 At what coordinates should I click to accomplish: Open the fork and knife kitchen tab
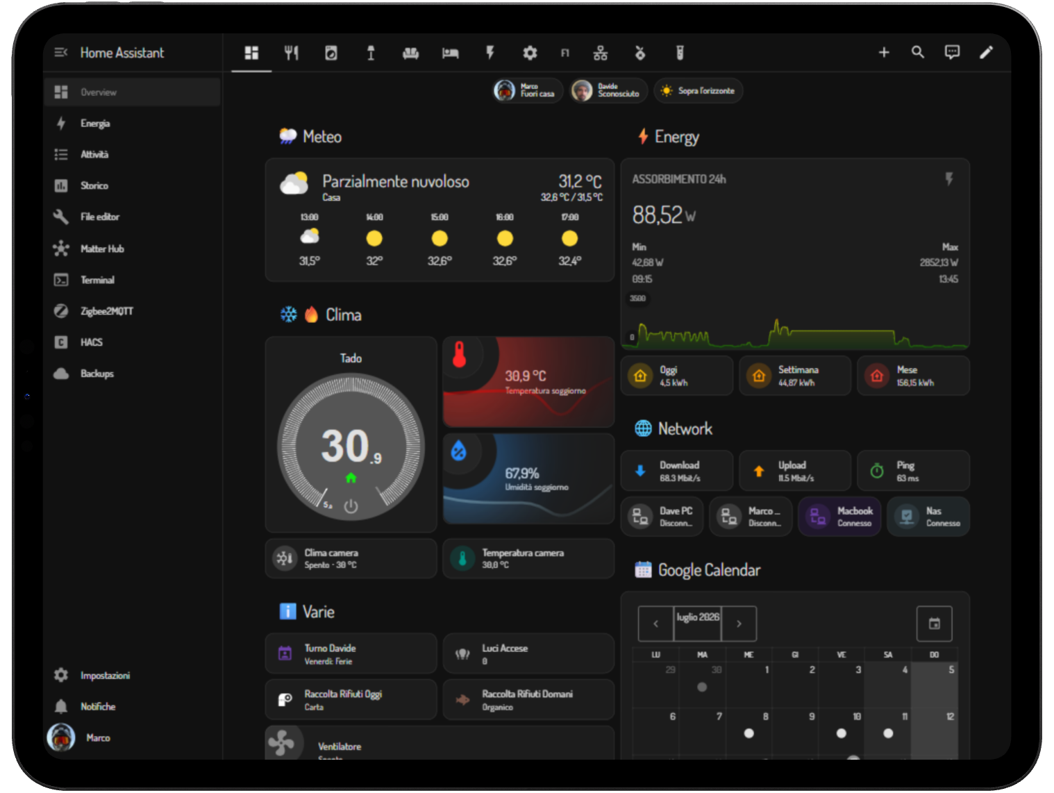pyautogui.click(x=291, y=53)
